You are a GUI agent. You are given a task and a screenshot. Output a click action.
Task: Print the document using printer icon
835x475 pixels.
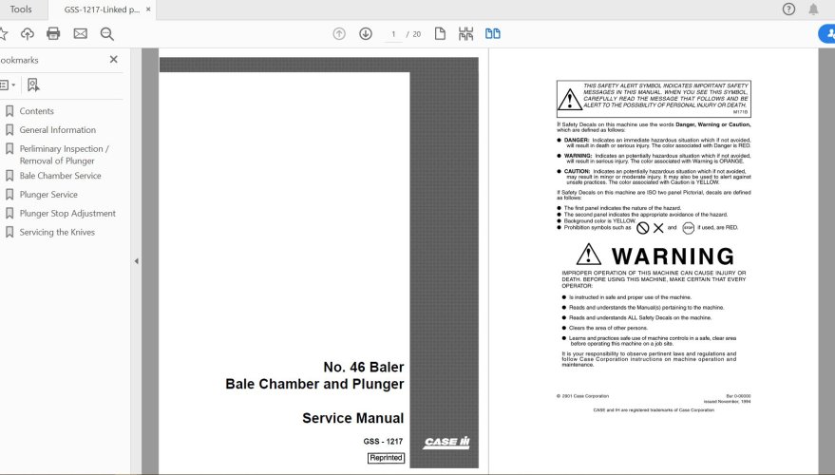pos(53,33)
